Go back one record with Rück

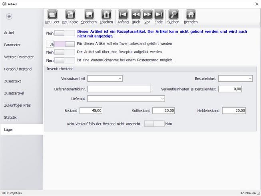pos(136,15)
